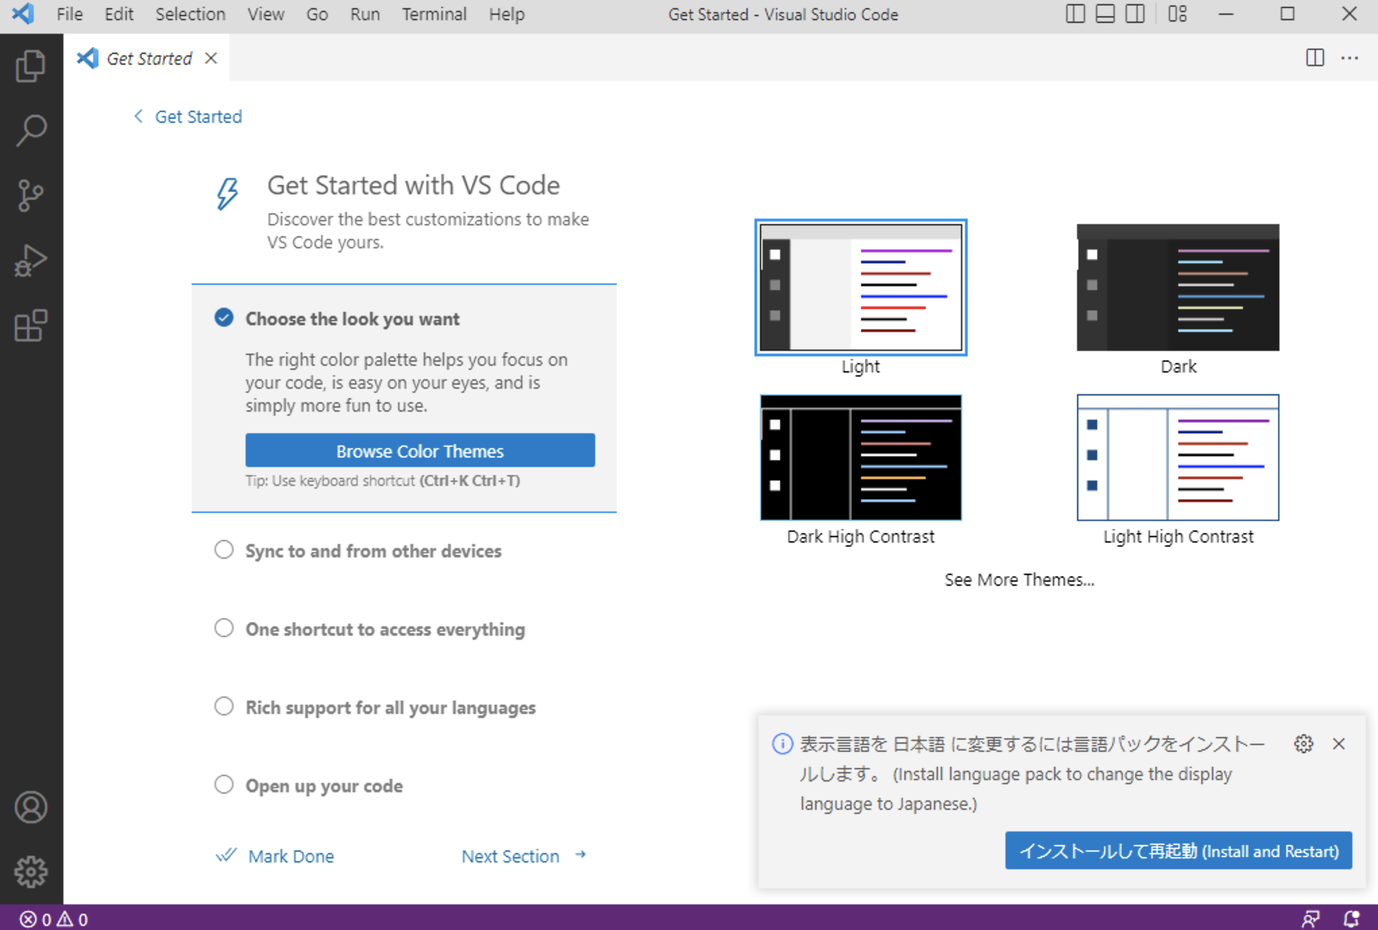Check off One shortcut to access everything
Screen dimensions: 1378x930
click(x=224, y=628)
